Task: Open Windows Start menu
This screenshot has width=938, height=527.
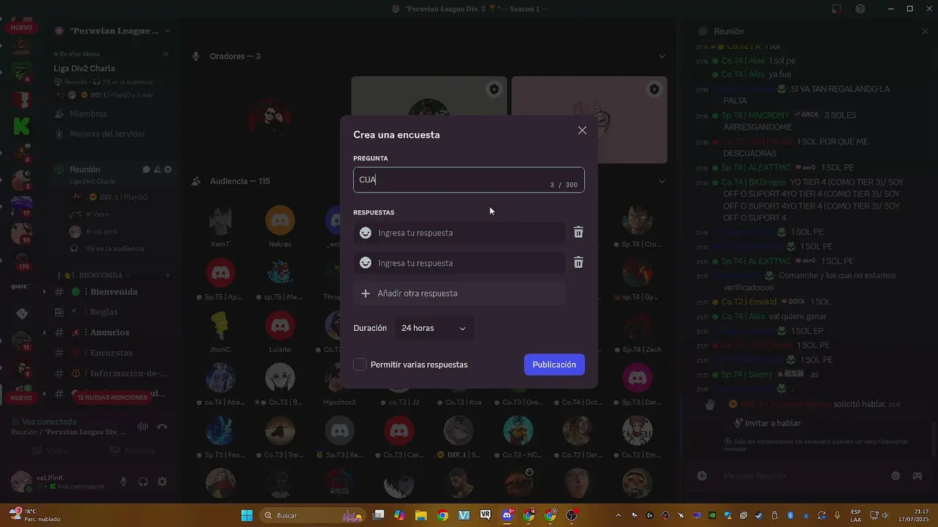Action: click(x=247, y=515)
